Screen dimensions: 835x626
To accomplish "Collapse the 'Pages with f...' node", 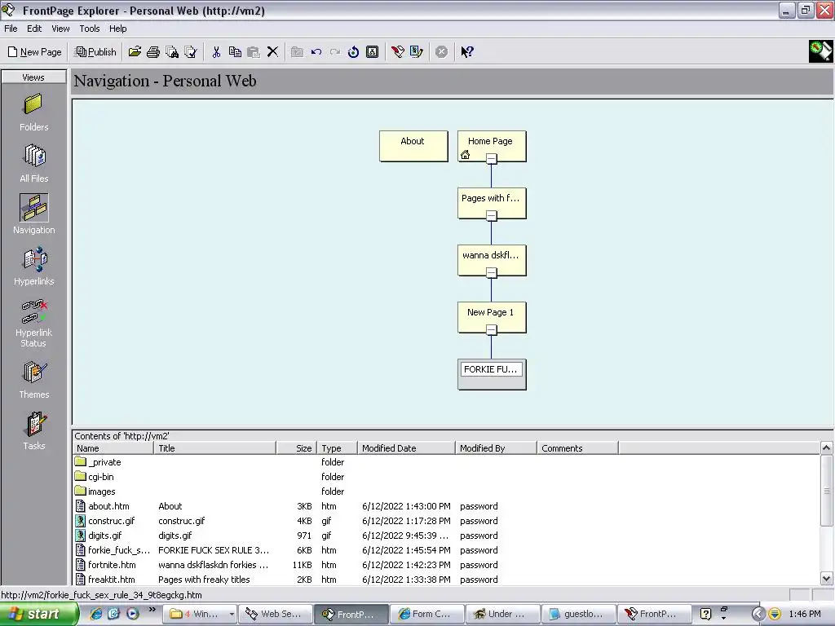I will [492, 215].
